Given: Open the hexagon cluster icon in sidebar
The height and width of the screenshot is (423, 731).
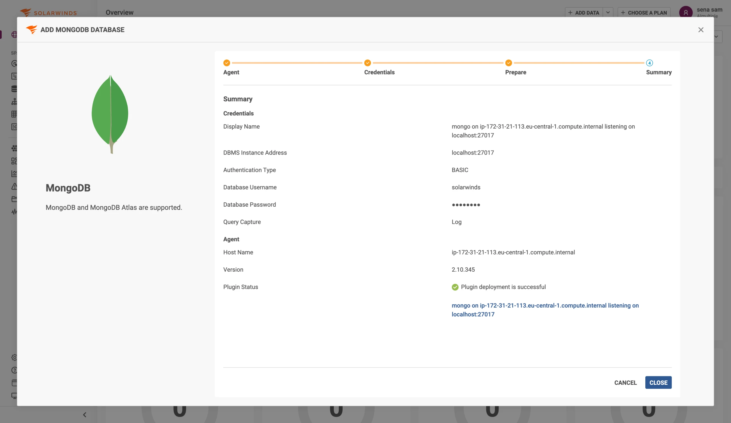Looking at the screenshot, I should (14, 148).
